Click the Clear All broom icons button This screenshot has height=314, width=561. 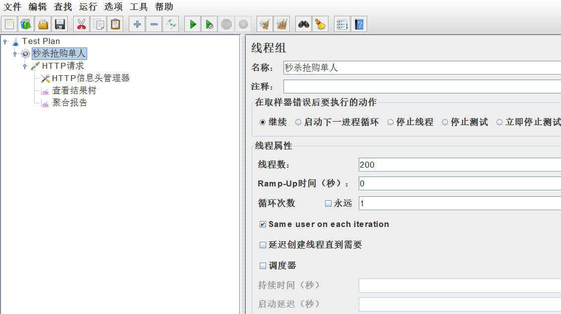point(281,24)
